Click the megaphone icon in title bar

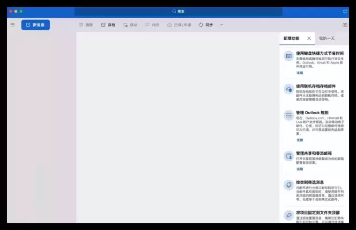coord(345,11)
